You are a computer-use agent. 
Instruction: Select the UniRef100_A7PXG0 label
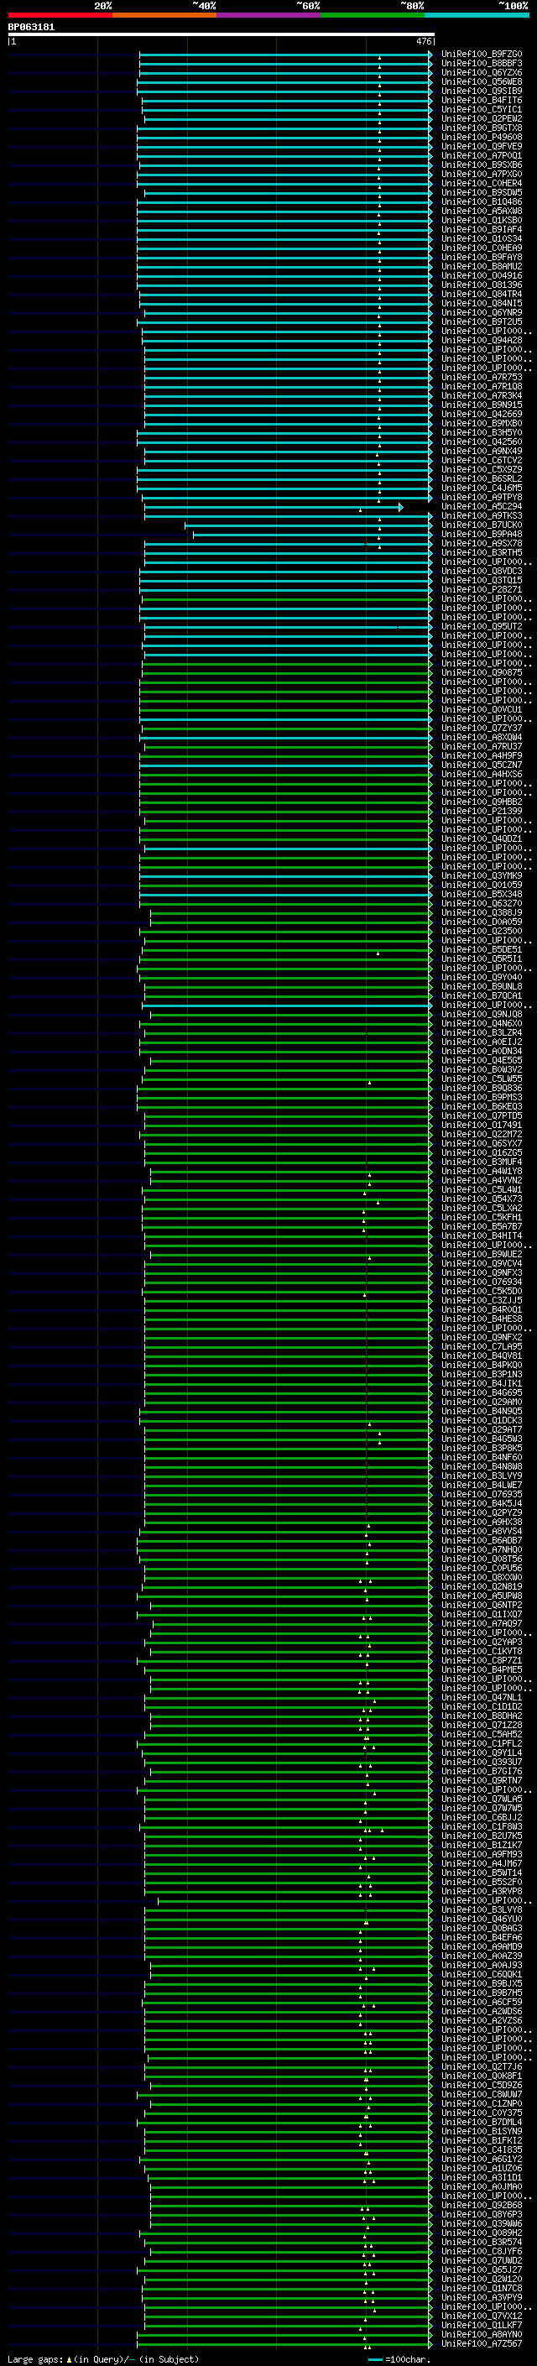[481, 175]
